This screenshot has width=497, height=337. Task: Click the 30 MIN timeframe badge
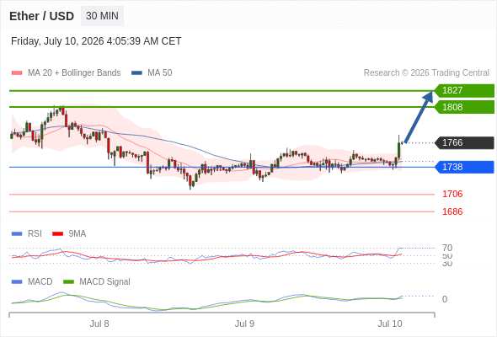pyautogui.click(x=102, y=16)
